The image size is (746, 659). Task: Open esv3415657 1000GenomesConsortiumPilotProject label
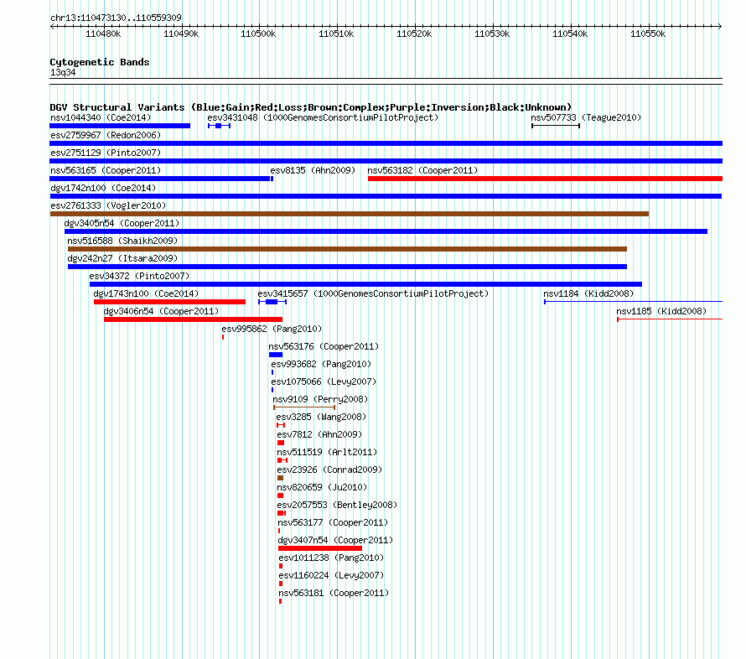[373, 293]
